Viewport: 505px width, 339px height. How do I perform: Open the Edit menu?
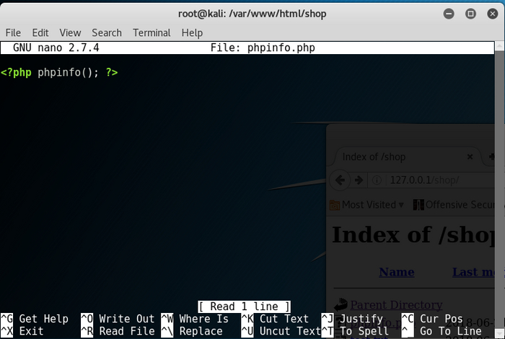coord(40,33)
